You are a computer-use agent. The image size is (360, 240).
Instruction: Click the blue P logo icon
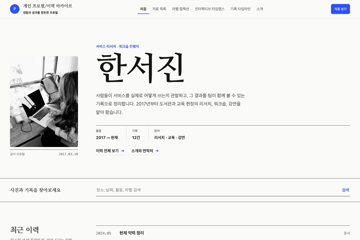click(15, 9)
